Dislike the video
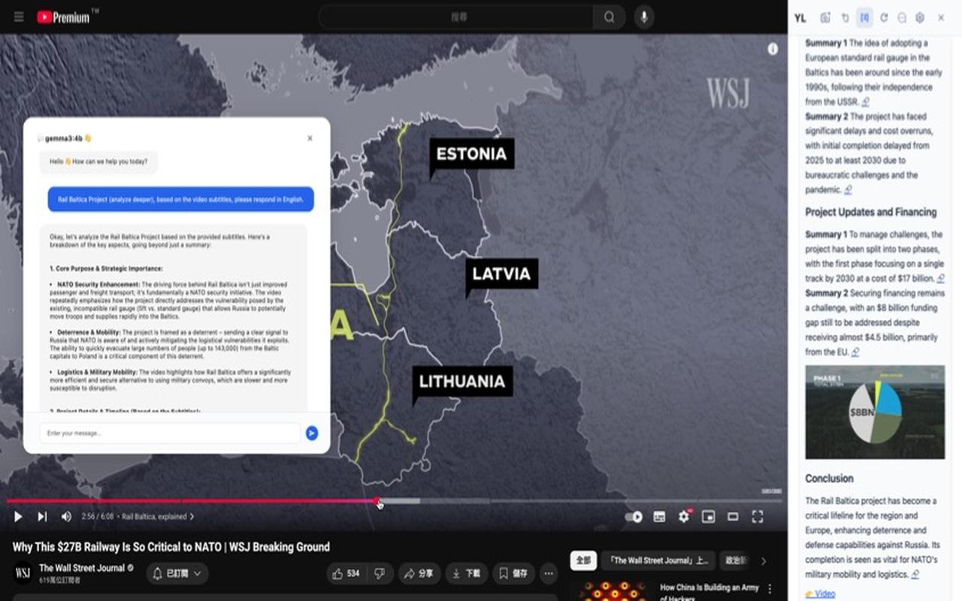962x601 pixels. point(380,573)
